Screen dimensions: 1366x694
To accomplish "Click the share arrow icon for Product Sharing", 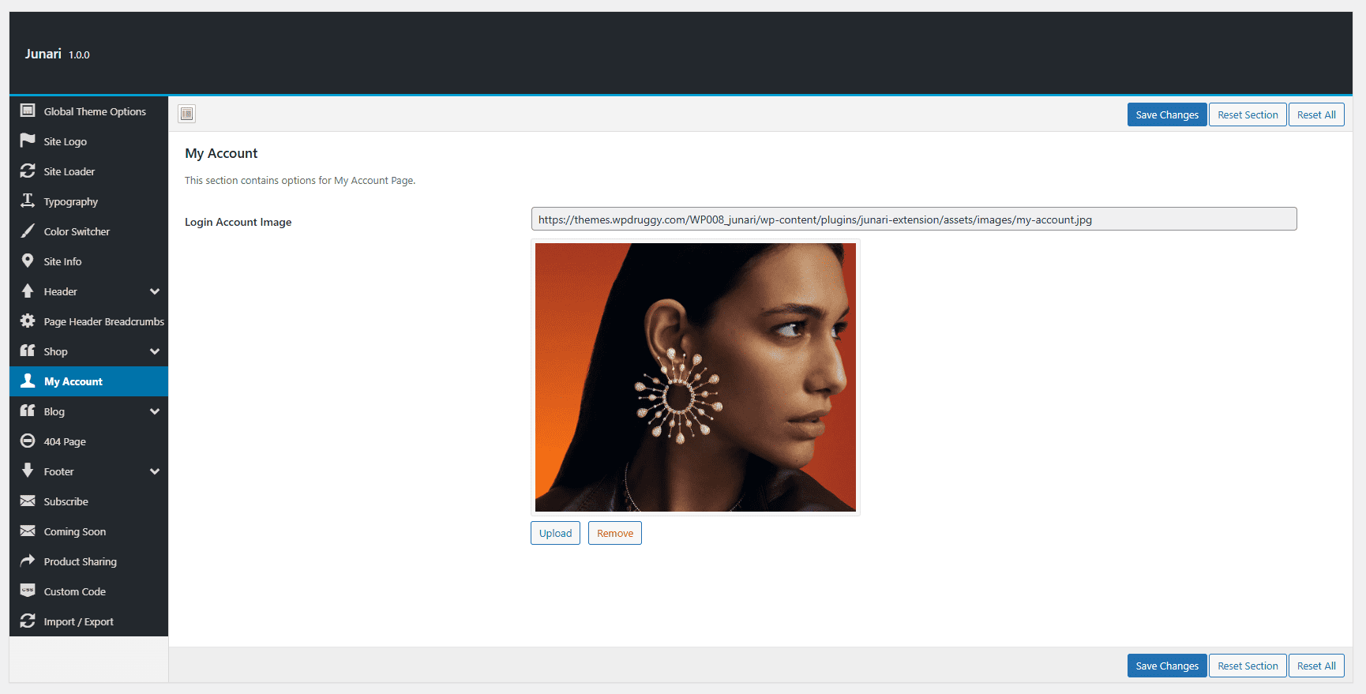I will (x=28, y=561).
